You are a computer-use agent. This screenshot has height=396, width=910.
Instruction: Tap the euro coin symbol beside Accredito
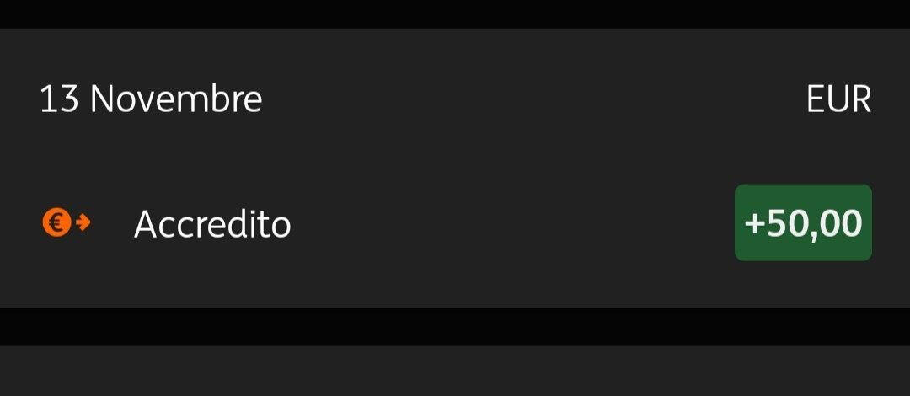coord(56,223)
